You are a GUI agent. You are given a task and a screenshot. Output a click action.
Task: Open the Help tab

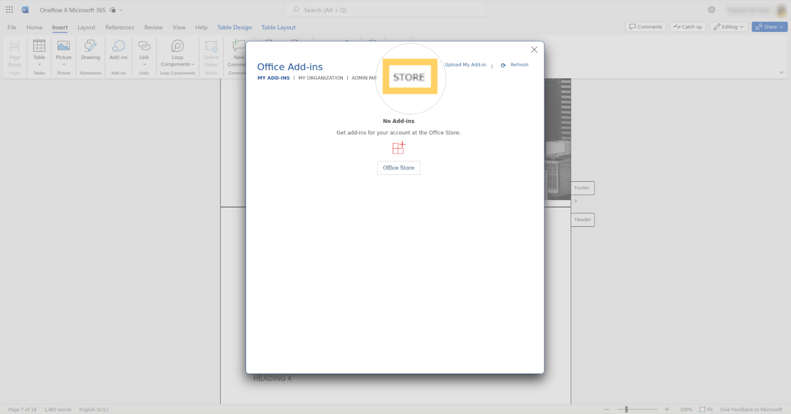tap(201, 27)
